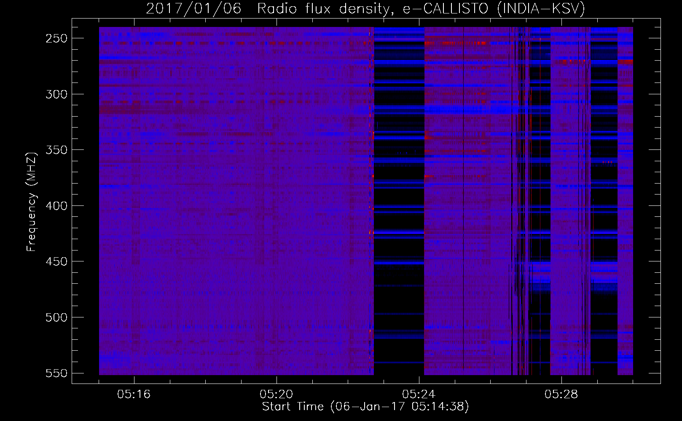Click the 450 frequency tick label
The width and height of the screenshot is (682, 421).
pyautogui.click(x=56, y=261)
